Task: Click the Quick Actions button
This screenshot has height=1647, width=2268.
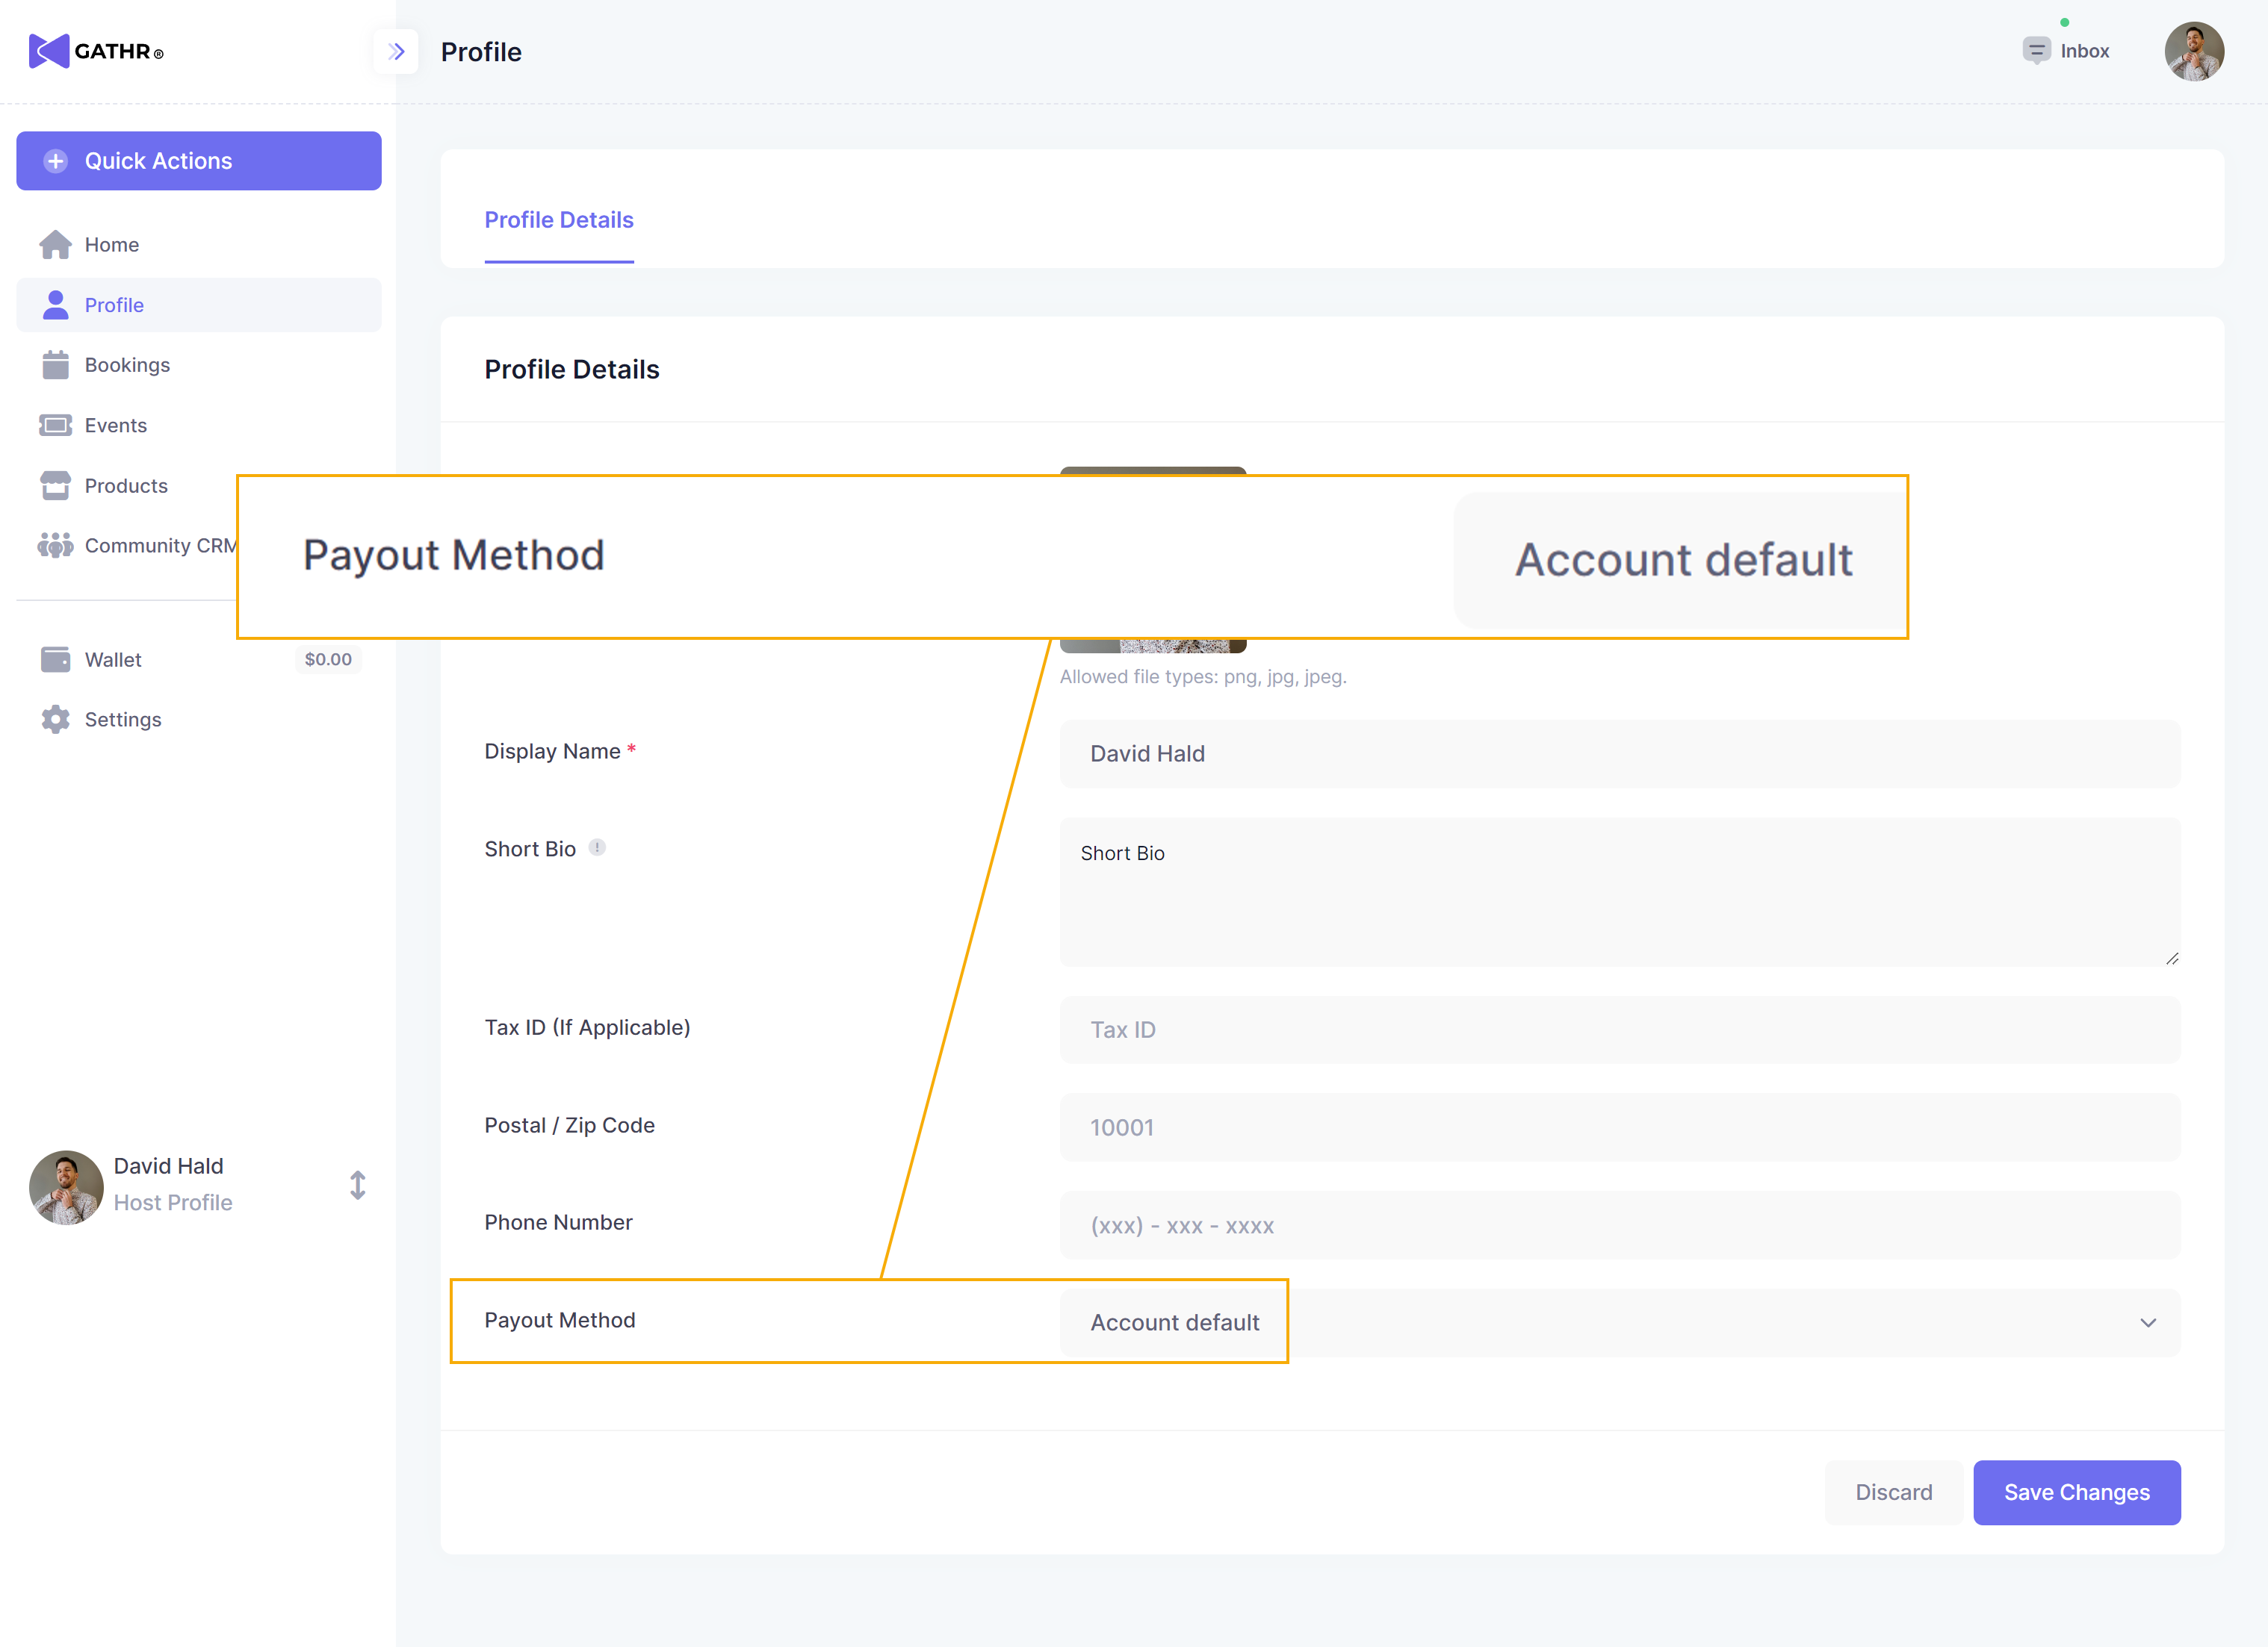Action: point(198,161)
